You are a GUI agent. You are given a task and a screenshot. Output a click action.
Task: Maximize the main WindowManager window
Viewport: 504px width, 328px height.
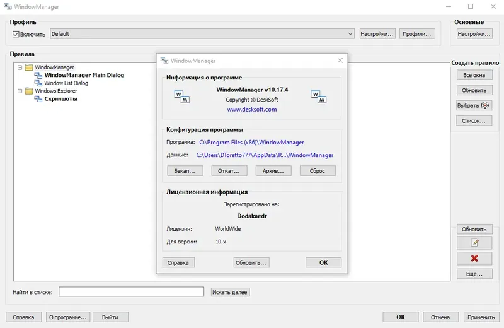471,6
